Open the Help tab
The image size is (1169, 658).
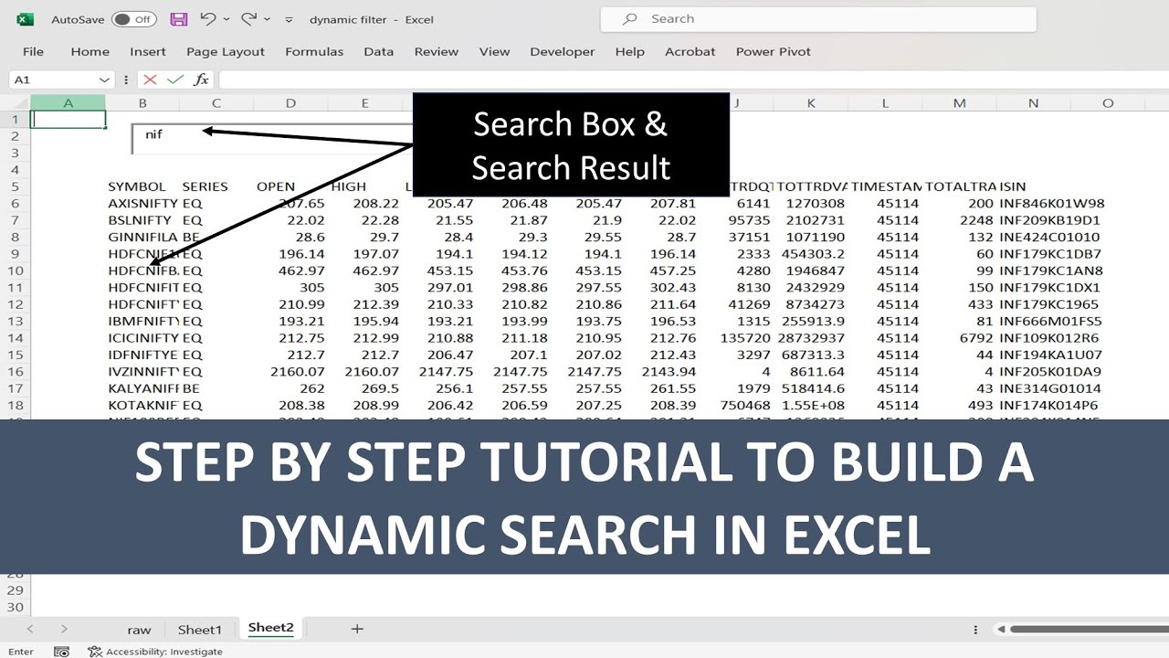tap(630, 52)
